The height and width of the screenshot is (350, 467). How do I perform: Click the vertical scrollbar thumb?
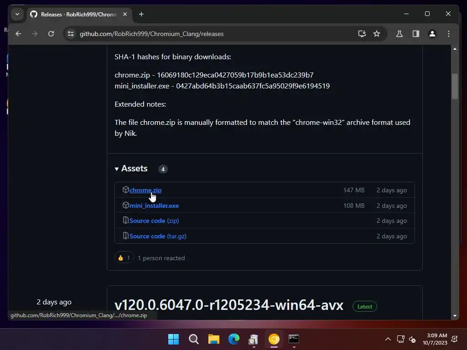click(x=455, y=86)
